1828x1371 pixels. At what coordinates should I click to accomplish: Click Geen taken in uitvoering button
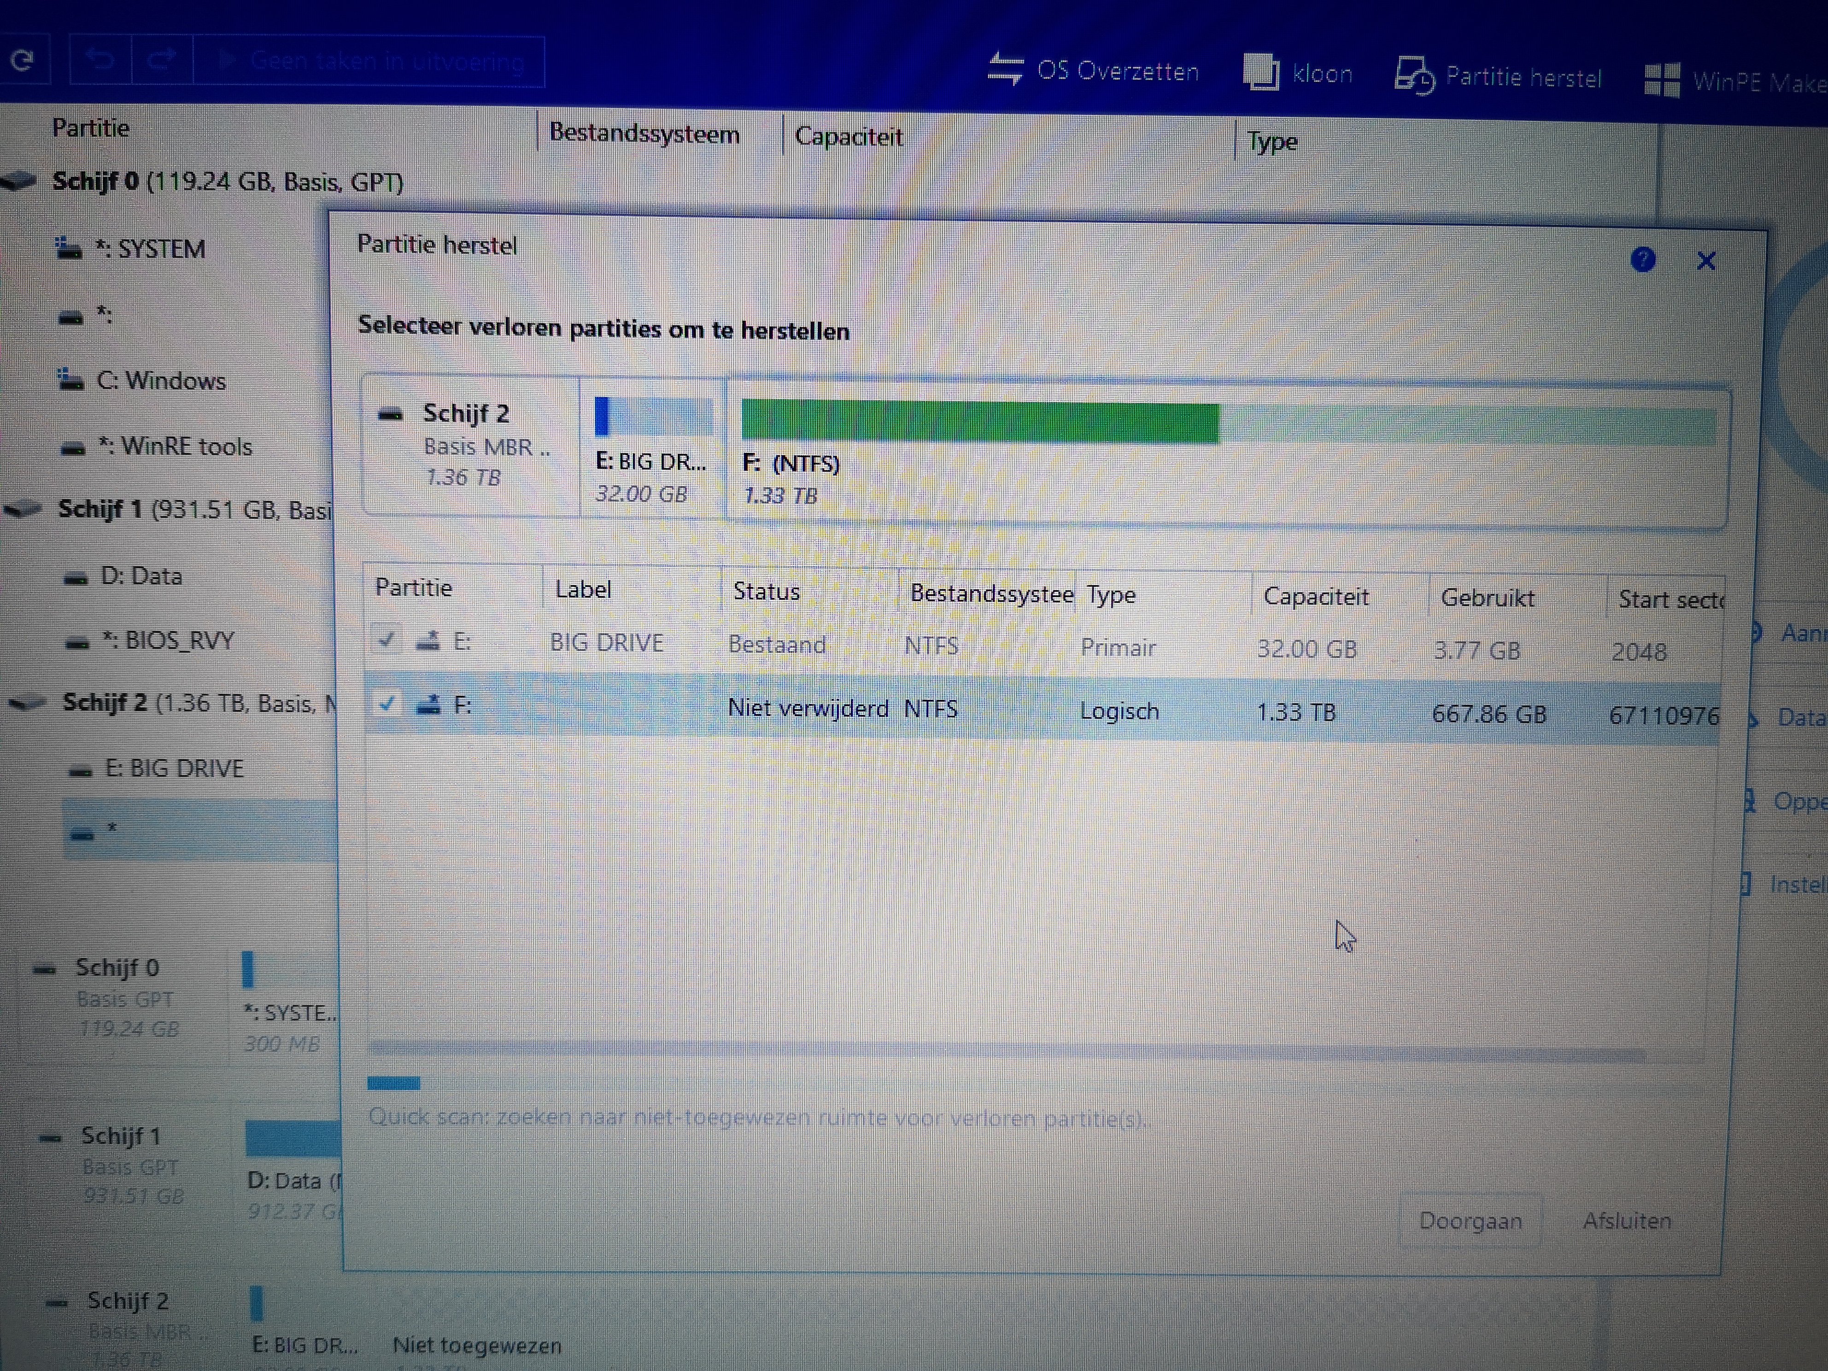[x=369, y=61]
